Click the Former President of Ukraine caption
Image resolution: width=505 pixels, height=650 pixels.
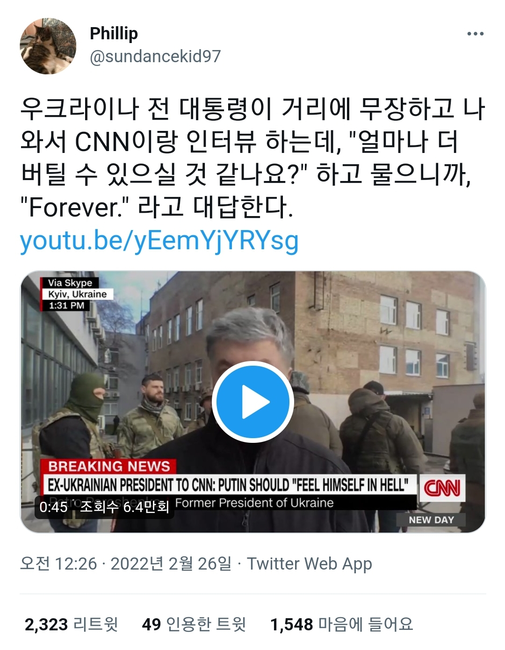click(254, 503)
